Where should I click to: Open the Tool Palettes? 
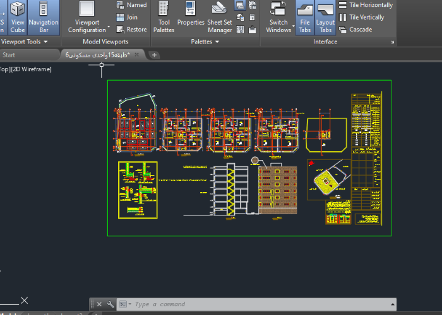click(x=164, y=18)
